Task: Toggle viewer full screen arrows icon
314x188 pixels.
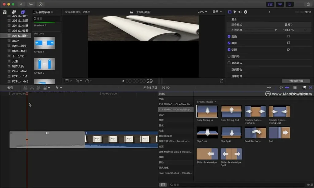Action: coord(221,81)
